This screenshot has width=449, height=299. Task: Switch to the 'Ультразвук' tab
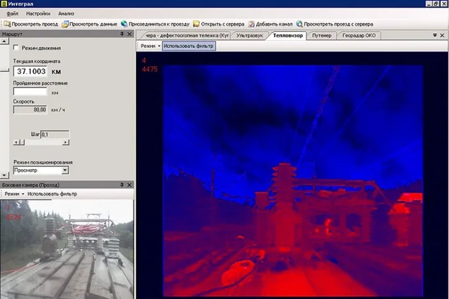tap(249, 35)
